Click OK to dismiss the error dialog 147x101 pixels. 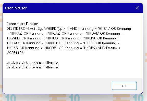[x=124, y=86]
